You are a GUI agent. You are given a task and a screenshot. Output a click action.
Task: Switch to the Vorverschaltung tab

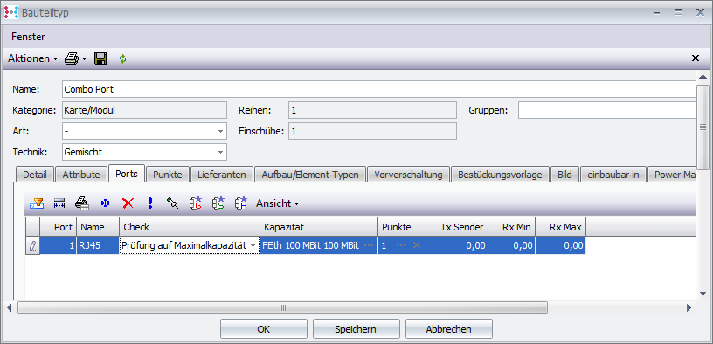point(408,175)
